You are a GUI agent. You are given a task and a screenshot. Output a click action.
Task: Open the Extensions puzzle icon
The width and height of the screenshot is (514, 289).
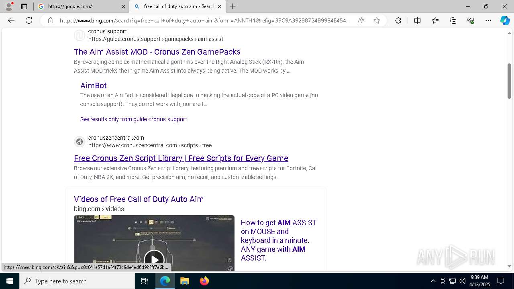[398, 20]
